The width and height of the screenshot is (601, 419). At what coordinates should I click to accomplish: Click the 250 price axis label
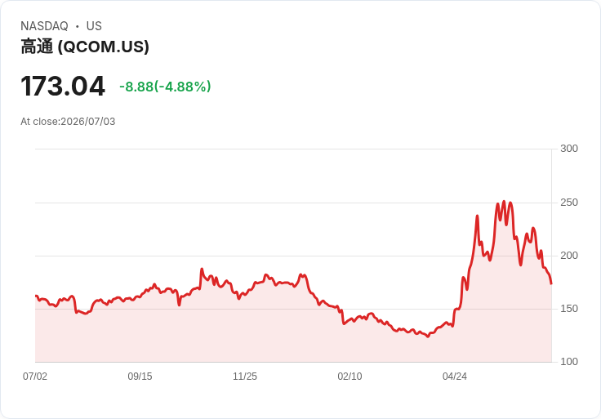[x=569, y=203]
